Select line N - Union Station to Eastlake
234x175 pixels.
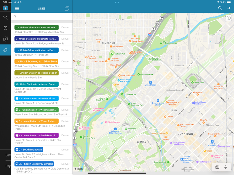pos(36,135)
